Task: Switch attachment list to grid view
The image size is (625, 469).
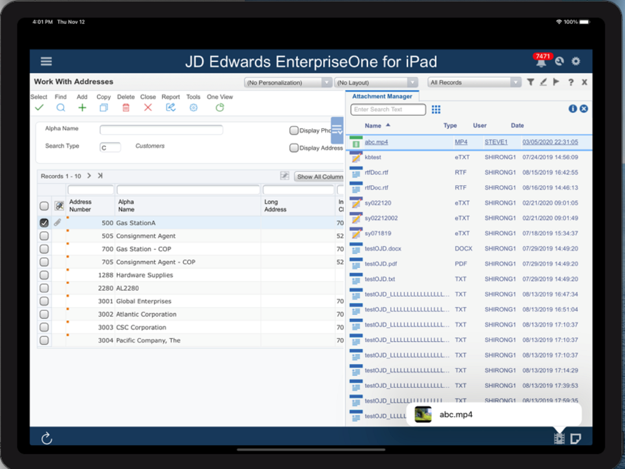Action: pyautogui.click(x=436, y=109)
